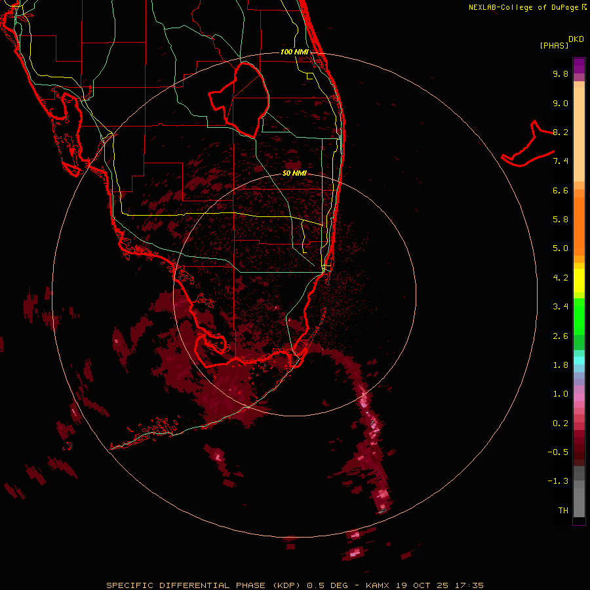This screenshot has width=590, height=590.
Task: Click the 1.8 value on the color scale
Action: (x=560, y=365)
